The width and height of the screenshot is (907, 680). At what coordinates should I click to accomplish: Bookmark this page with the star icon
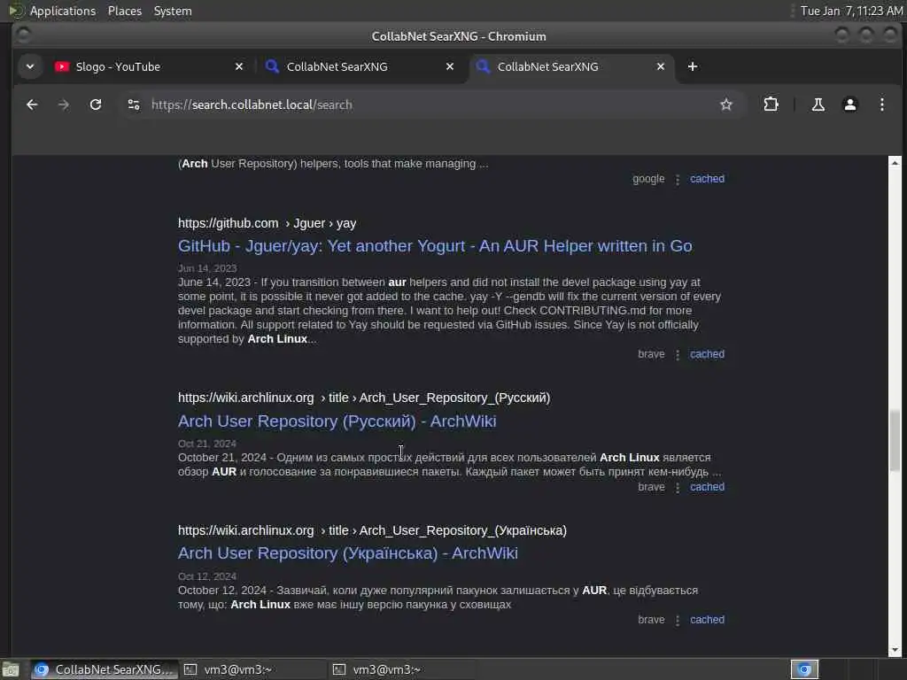coord(726,104)
